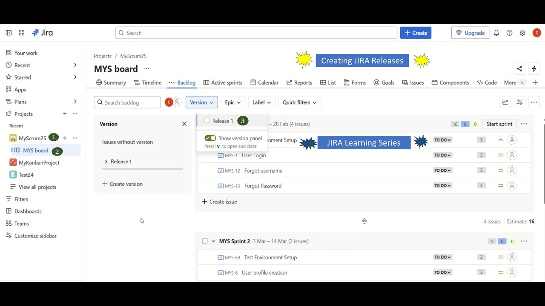545x306 pixels.
Task: Open the Label filter dropdown
Action: coord(262,102)
